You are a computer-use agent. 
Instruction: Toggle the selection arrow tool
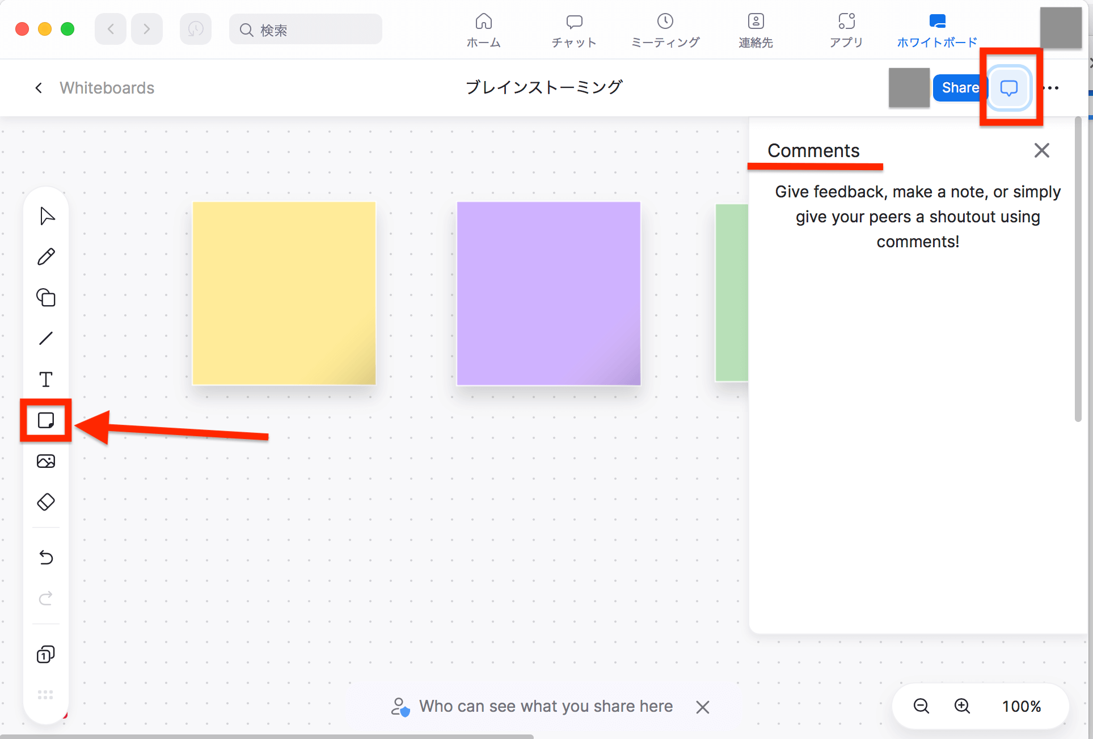(x=47, y=216)
